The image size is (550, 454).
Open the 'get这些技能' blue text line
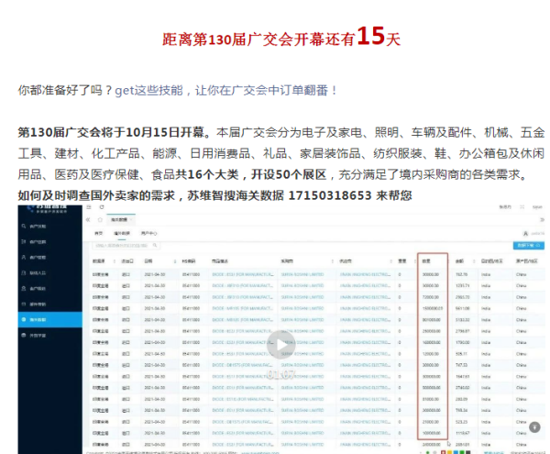(226, 91)
